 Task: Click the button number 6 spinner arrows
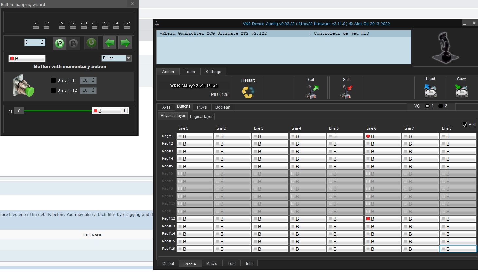(x=42, y=42)
